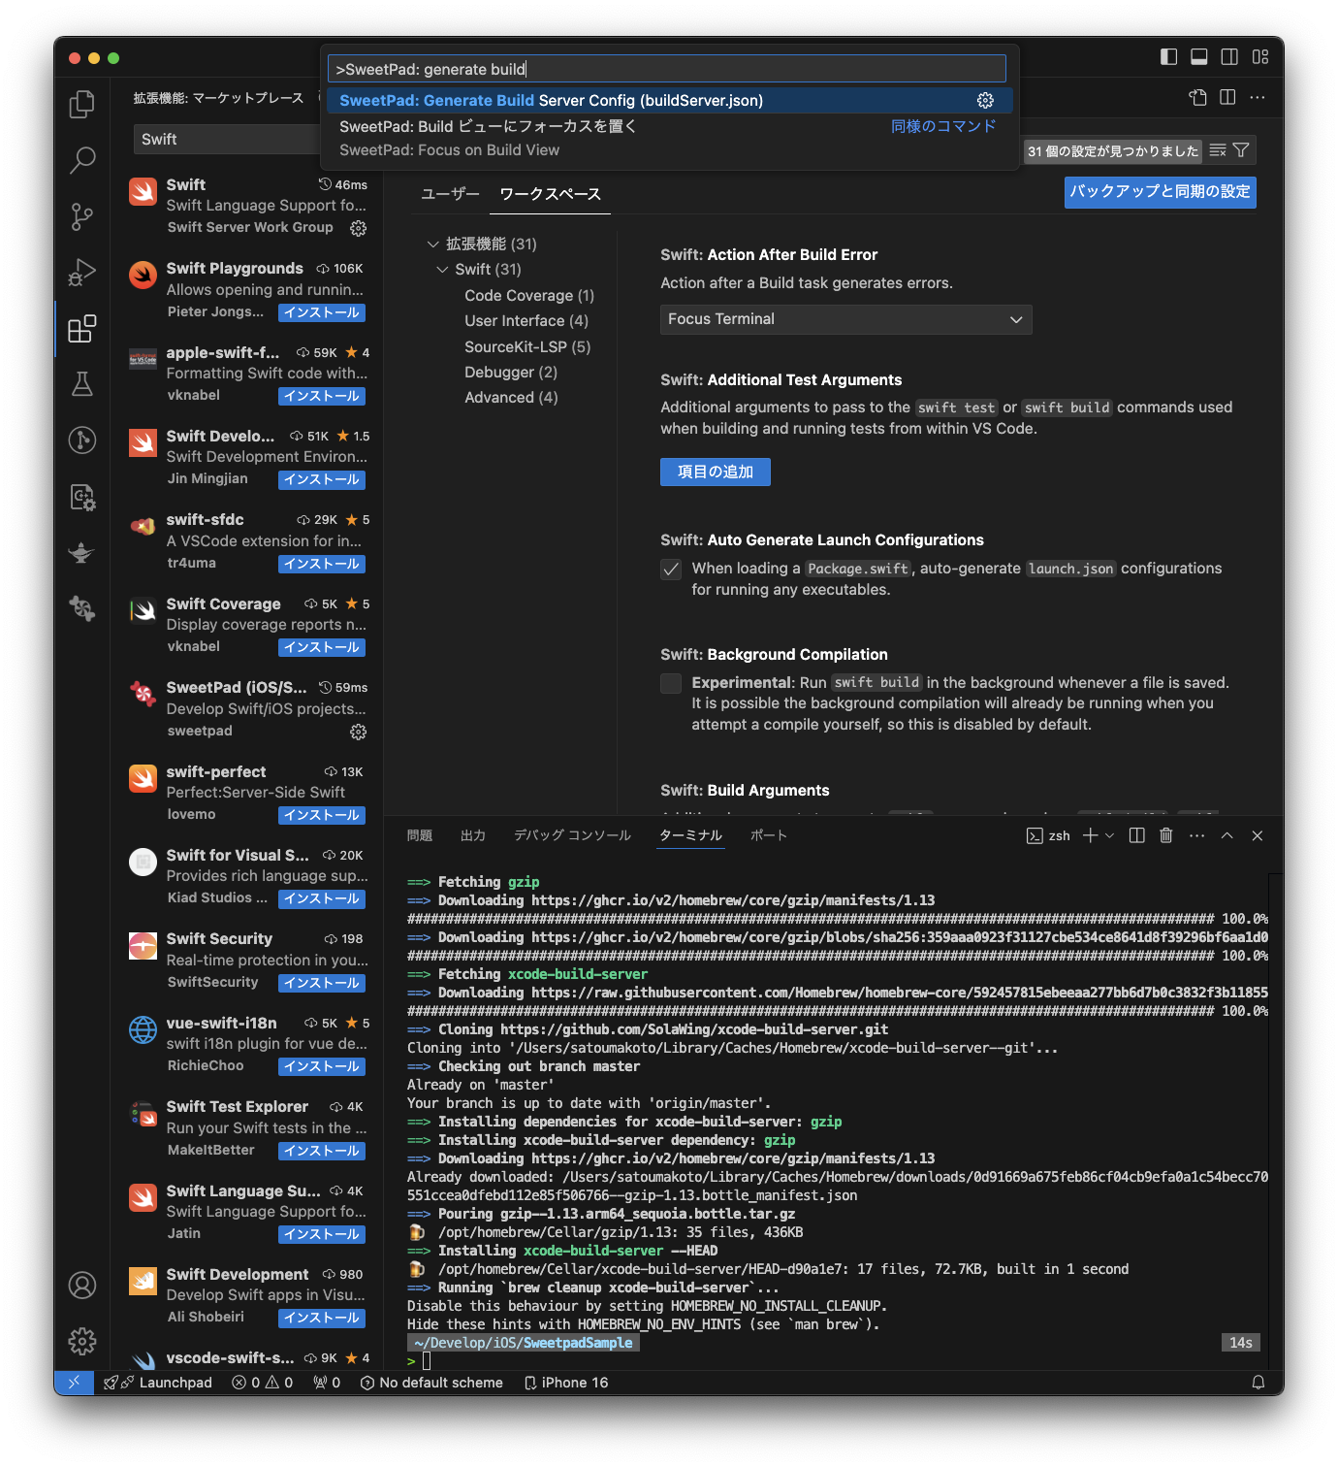Screen dimensions: 1338x1467
Task: Open SourceKit-LSP (5) settings section
Action: (x=527, y=347)
